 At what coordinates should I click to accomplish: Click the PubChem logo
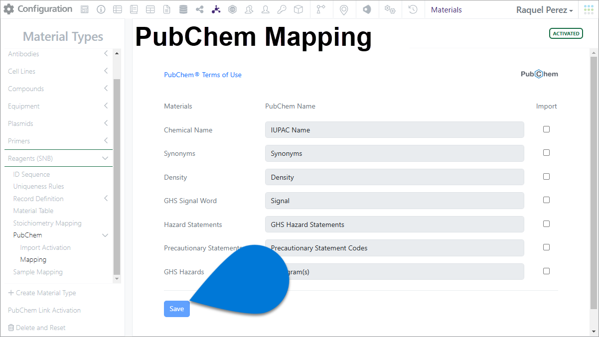tap(539, 74)
